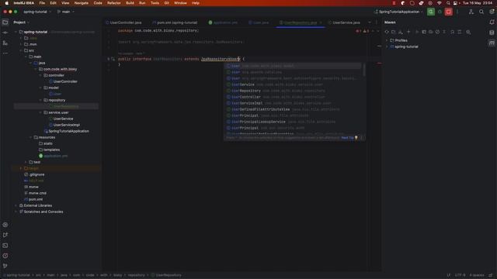Open the more tool windows ellipsis on left stripe
This screenshot has width=497, height=279.
(5, 53)
